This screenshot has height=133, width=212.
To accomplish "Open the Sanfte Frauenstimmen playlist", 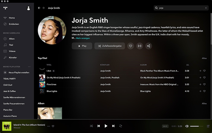I will coord(14,104).
